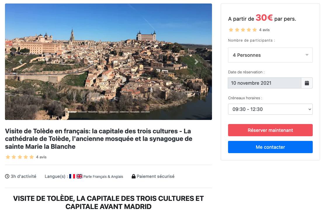Click the fifth star below the tour title
The image size is (325, 216).
pyautogui.click(x=32, y=157)
